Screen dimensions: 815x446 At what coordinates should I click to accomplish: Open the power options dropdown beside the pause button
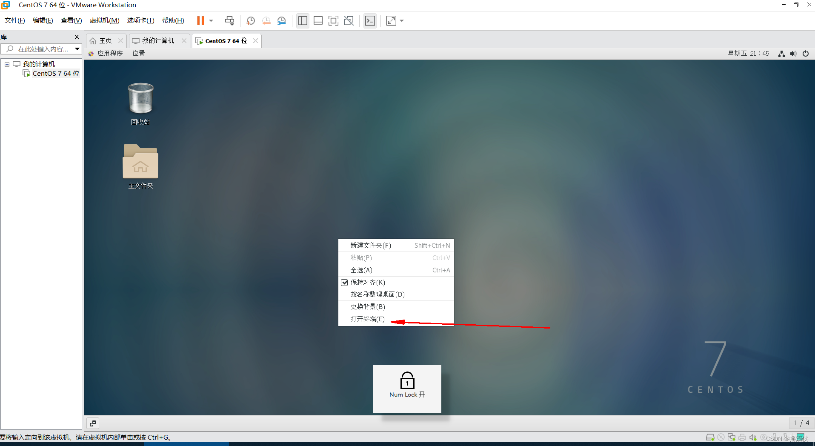click(211, 20)
